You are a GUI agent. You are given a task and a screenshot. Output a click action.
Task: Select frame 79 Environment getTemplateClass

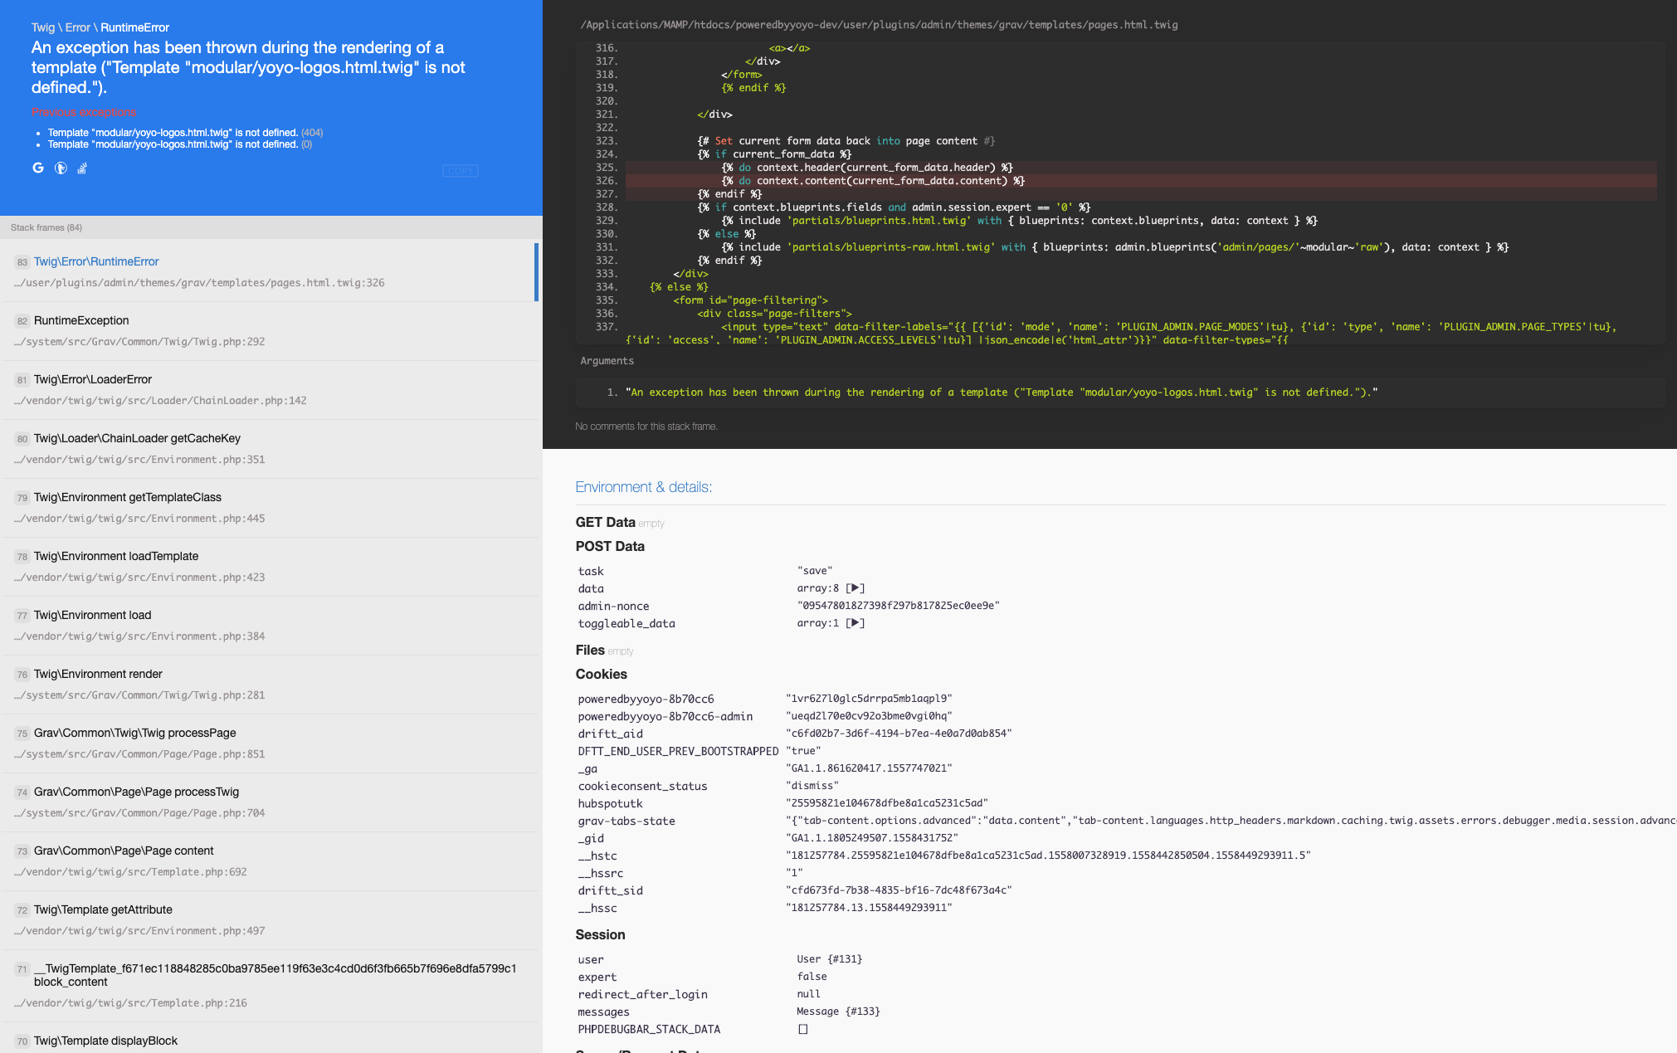[x=270, y=508]
